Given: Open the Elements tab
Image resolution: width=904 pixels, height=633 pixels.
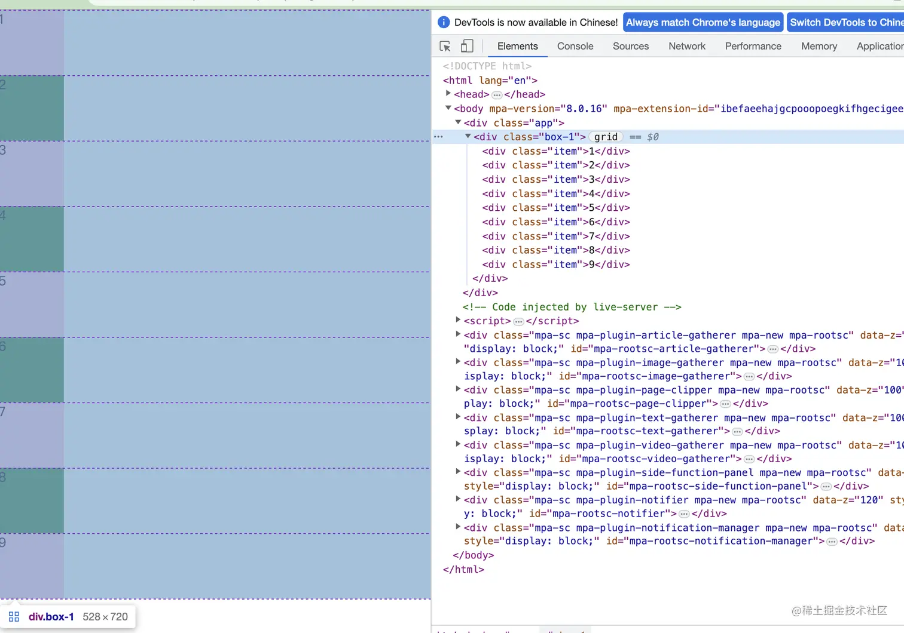Looking at the screenshot, I should (x=517, y=46).
